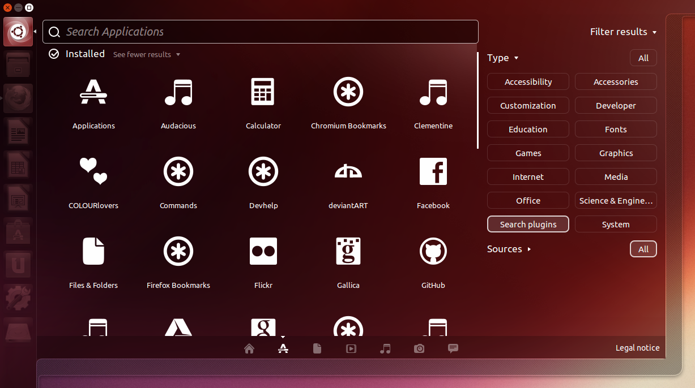Click inside the Search Applications field
695x388 pixels.
(261, 32)
